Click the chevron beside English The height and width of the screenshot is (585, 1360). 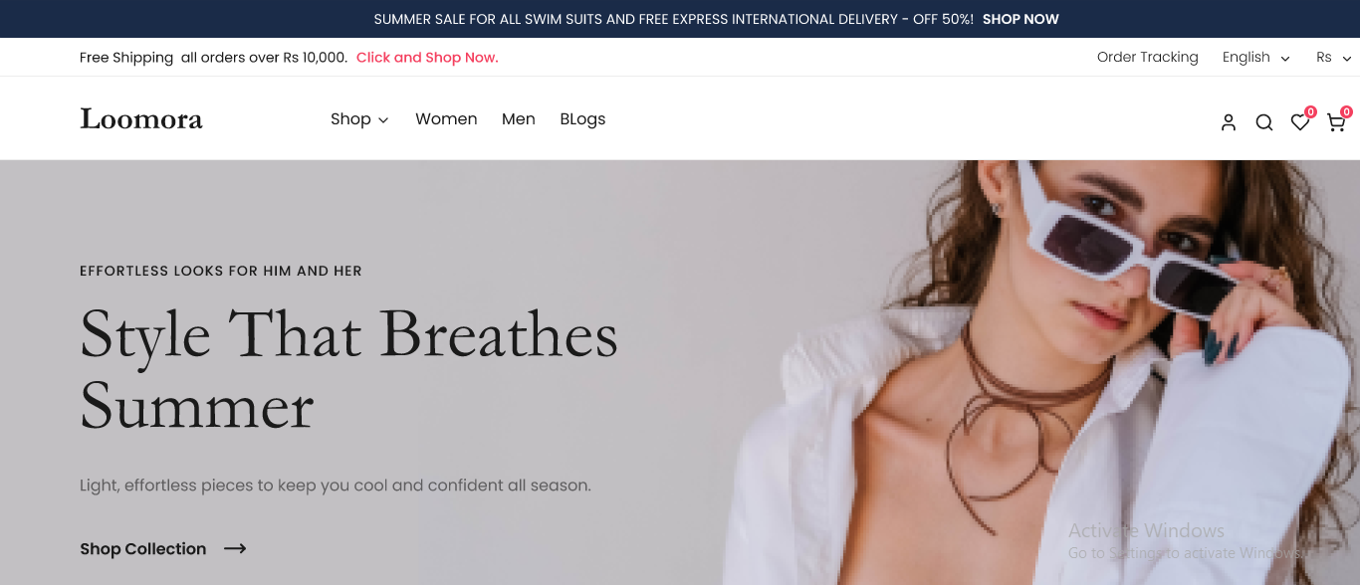pos(1285,59)
